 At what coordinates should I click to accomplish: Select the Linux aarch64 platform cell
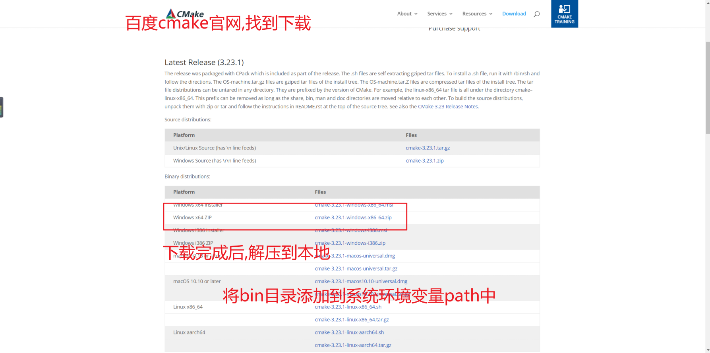(x=189, y=332)
